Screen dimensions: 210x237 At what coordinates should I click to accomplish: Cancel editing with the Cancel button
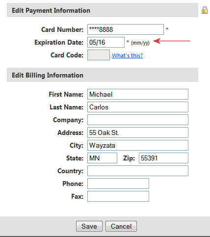121,226
